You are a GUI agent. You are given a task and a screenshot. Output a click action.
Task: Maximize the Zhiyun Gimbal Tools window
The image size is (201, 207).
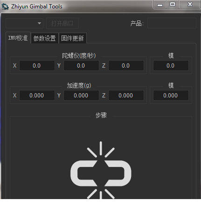pyautogui.click(x=173, y=4)
